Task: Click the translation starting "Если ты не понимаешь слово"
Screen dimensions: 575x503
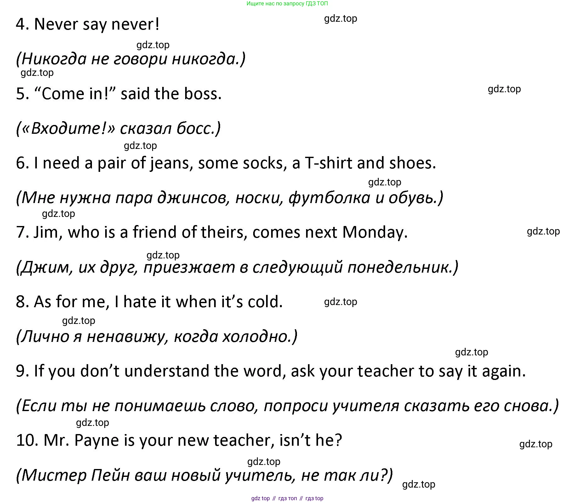Action: pos(287,406)
